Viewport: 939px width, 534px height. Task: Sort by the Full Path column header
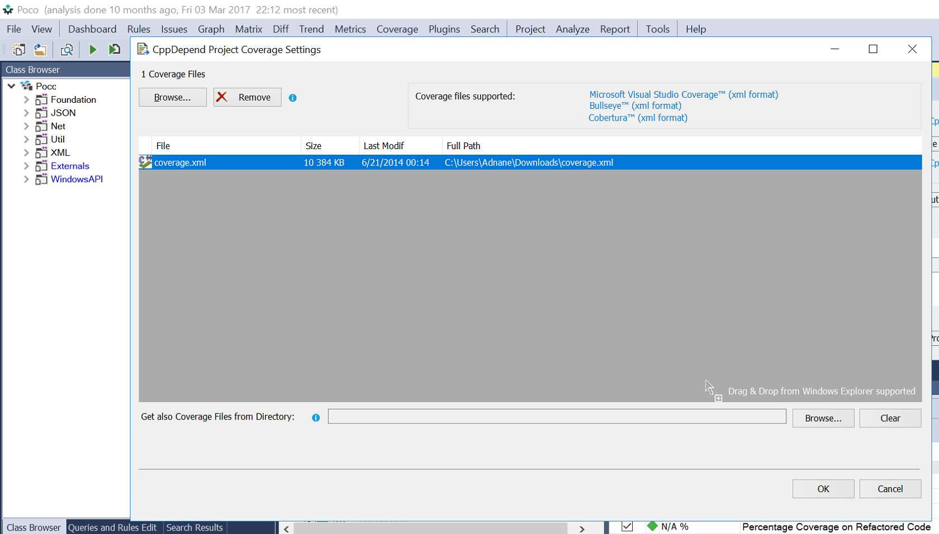tap(682, 146)
